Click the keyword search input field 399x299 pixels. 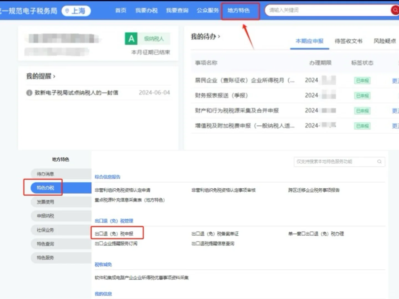319,10
